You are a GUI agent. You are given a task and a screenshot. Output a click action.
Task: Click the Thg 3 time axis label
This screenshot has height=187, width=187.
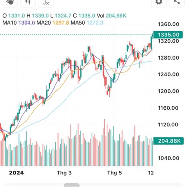tap(64, 172)
